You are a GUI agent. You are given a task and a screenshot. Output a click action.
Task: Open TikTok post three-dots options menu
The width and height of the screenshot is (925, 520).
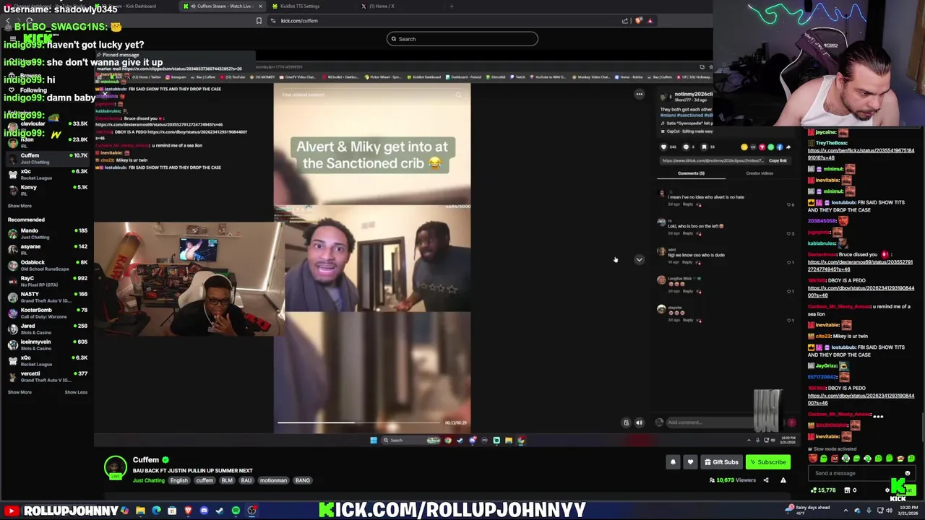pyautogui.click(x=639, y=94)
